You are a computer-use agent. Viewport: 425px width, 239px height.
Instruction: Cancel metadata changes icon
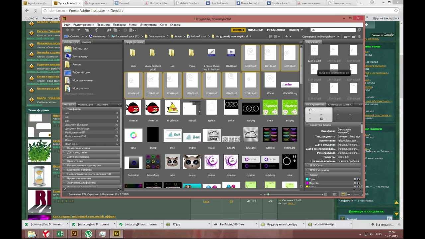[354, 190]
